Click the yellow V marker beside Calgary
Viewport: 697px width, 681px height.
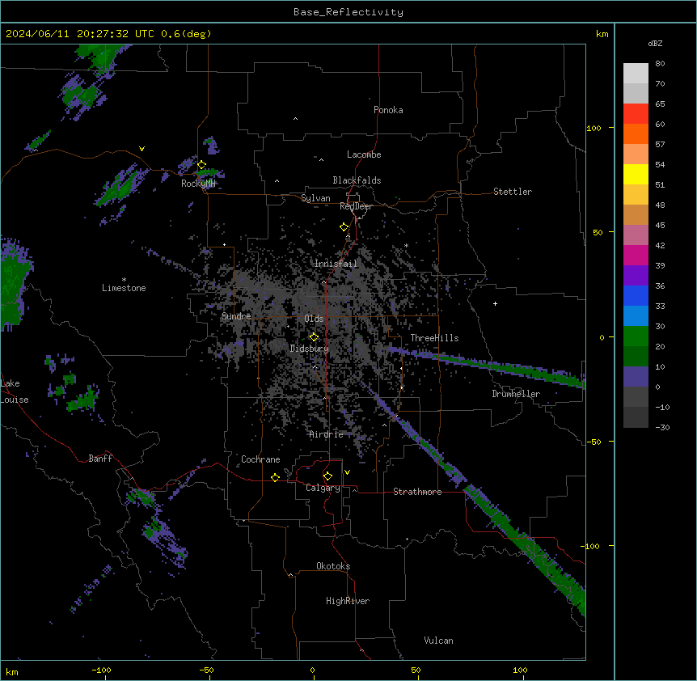[347, 472]
